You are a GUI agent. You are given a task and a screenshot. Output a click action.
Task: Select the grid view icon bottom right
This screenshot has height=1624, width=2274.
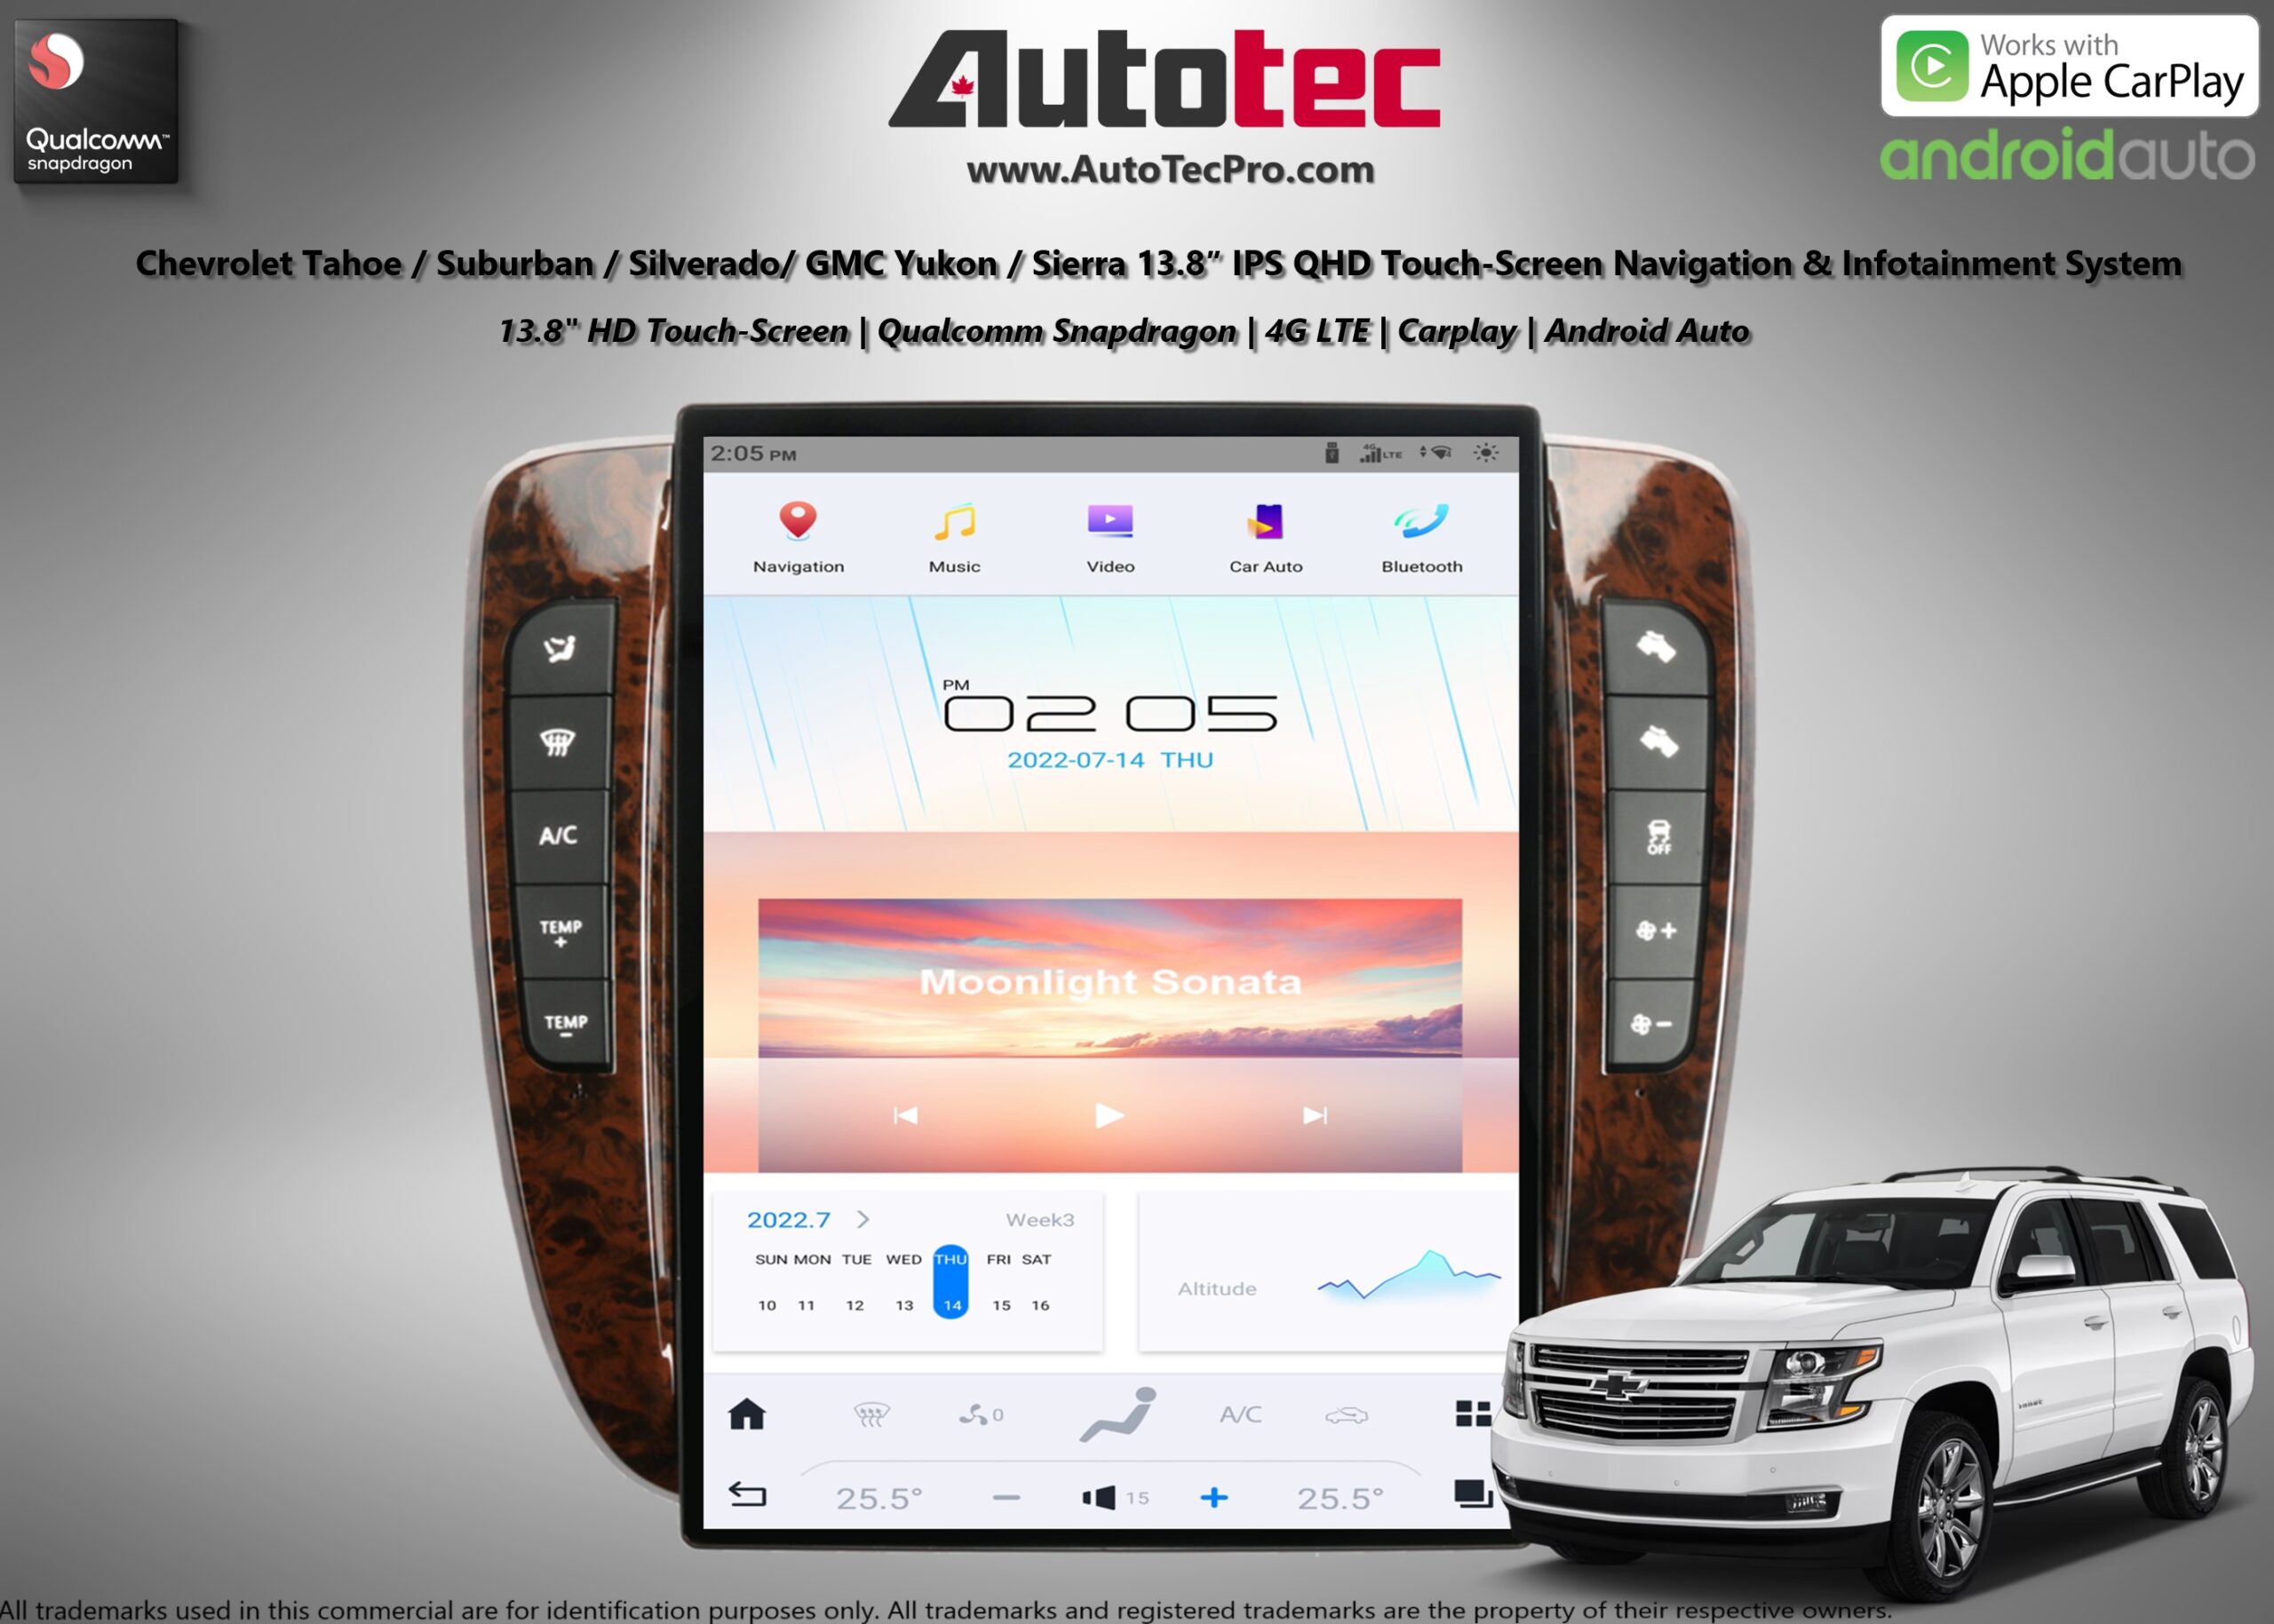coord(1472,1408)
